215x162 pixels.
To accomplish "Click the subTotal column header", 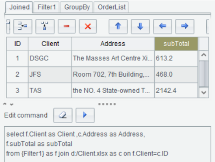I will tap(176, 44).
